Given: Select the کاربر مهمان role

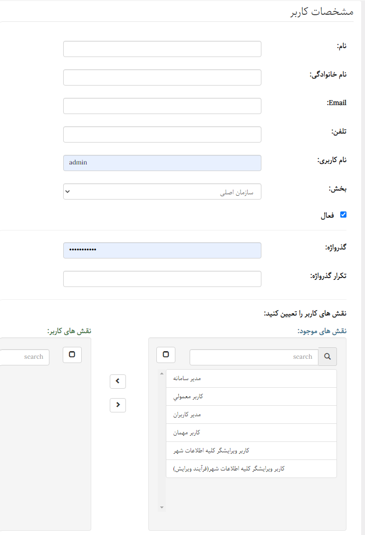Looking at the screenshot, I should coord(251,432).
